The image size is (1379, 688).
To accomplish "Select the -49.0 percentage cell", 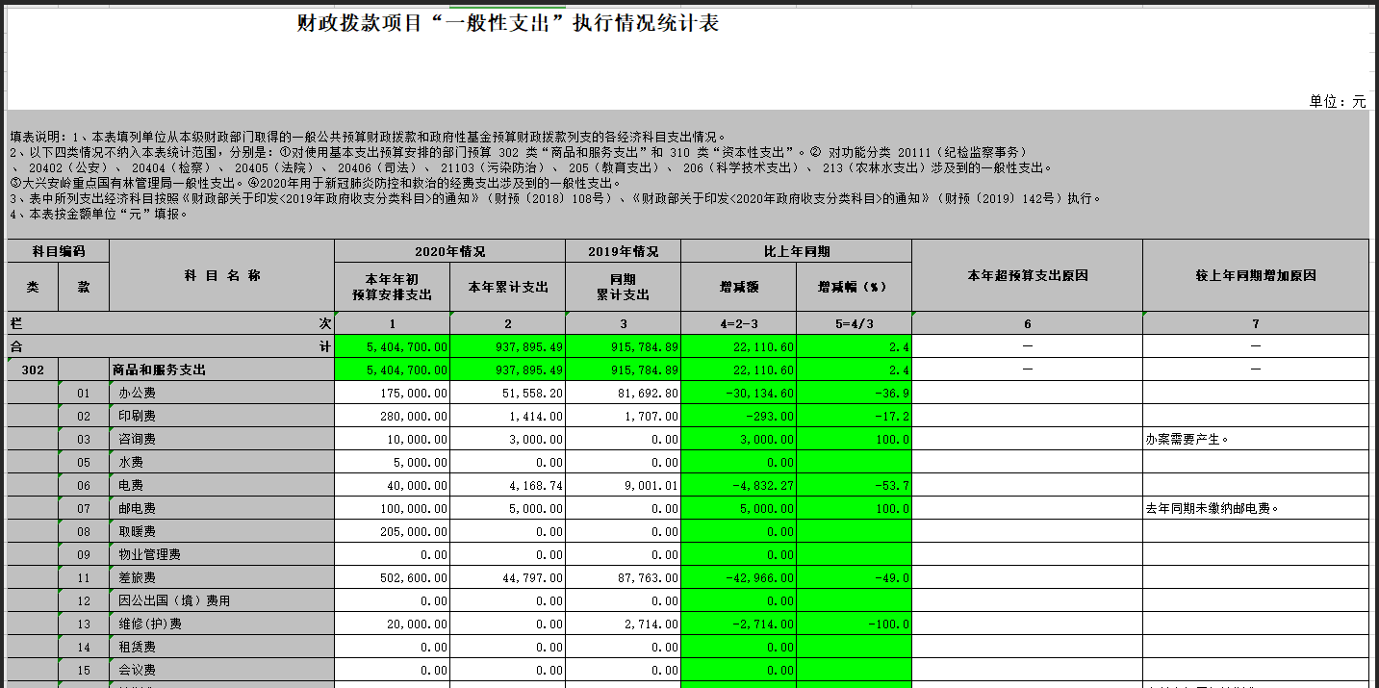I will (855, 577).
